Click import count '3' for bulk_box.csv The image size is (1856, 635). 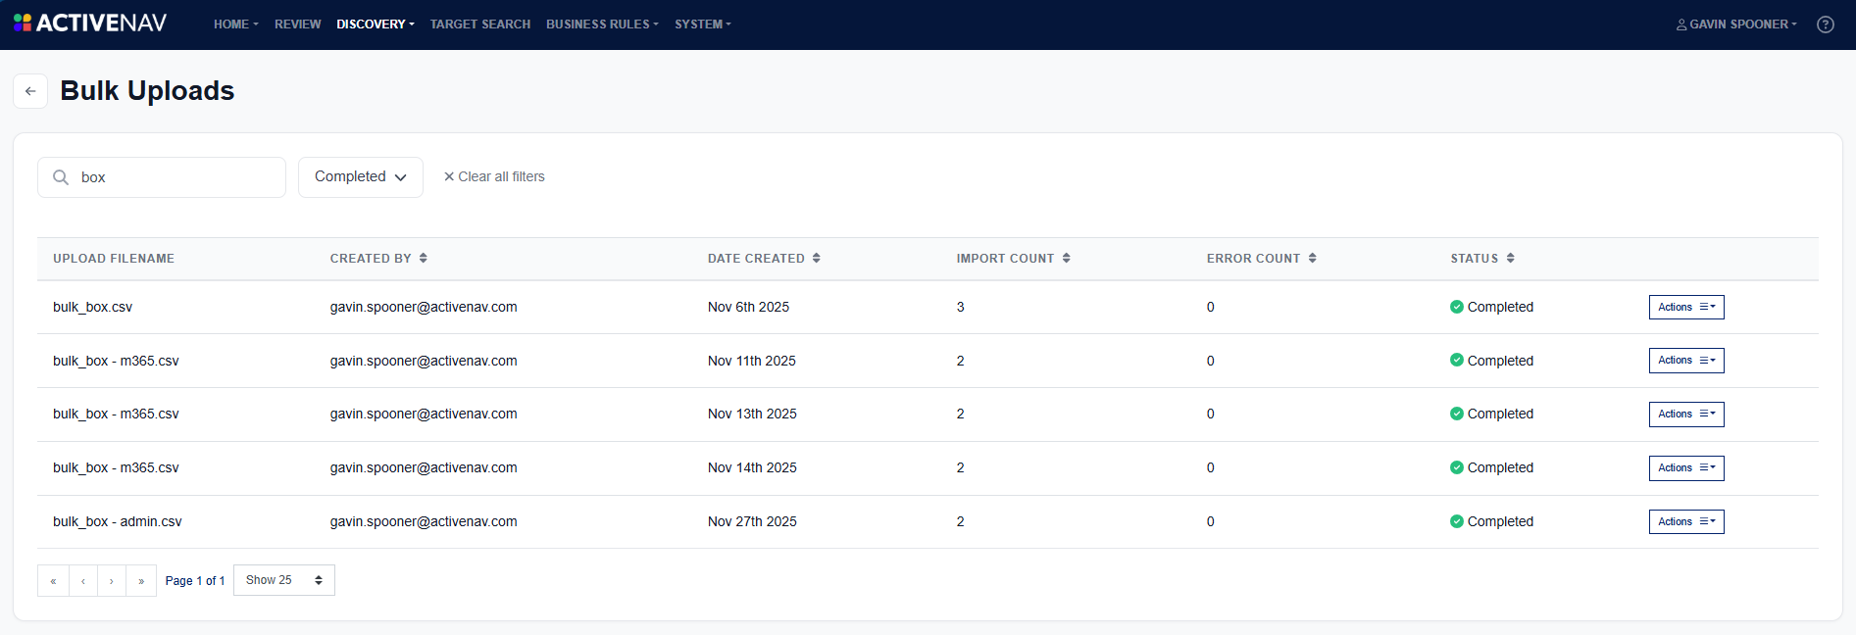coord(961,307)
